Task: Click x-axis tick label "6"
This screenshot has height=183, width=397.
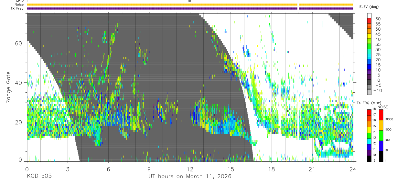Action: click(x=109, y=169)
